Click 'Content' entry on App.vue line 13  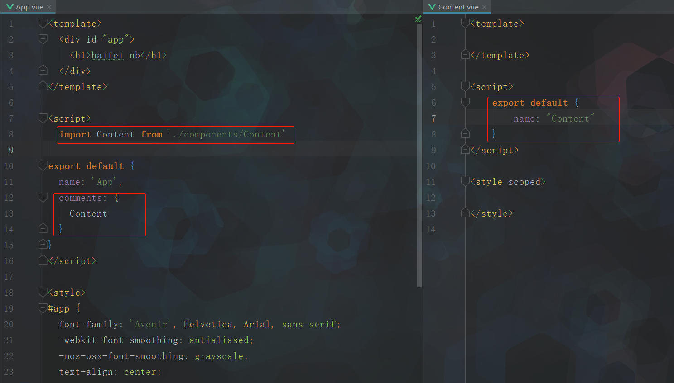click(88, 213)
